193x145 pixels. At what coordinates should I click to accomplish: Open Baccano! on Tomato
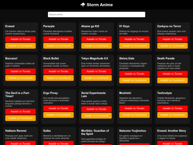point(20,71)
